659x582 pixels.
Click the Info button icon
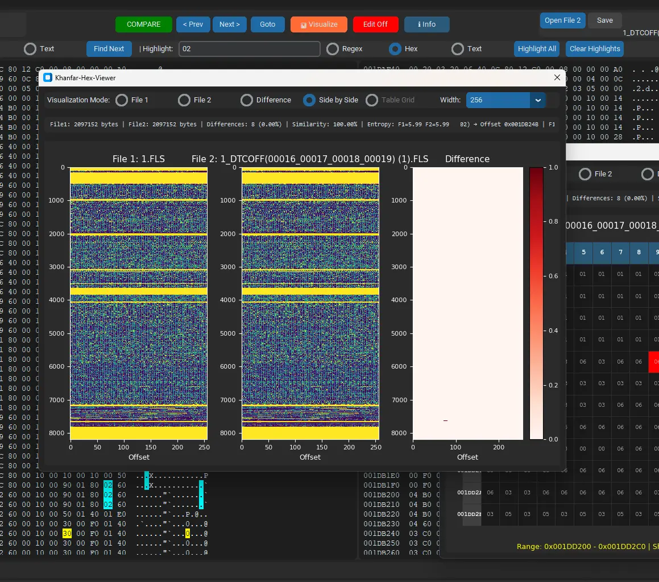[418, 24]
